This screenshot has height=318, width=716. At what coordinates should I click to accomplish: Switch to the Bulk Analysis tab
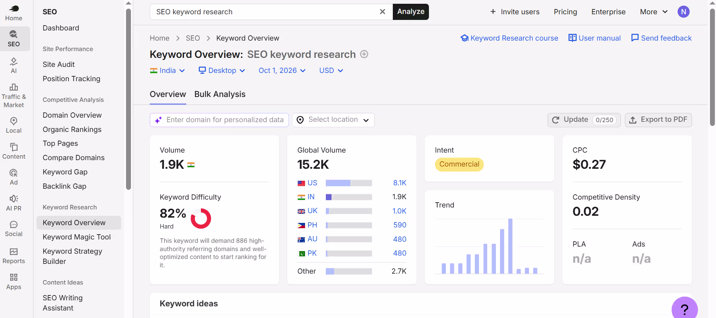click(220, 94)
